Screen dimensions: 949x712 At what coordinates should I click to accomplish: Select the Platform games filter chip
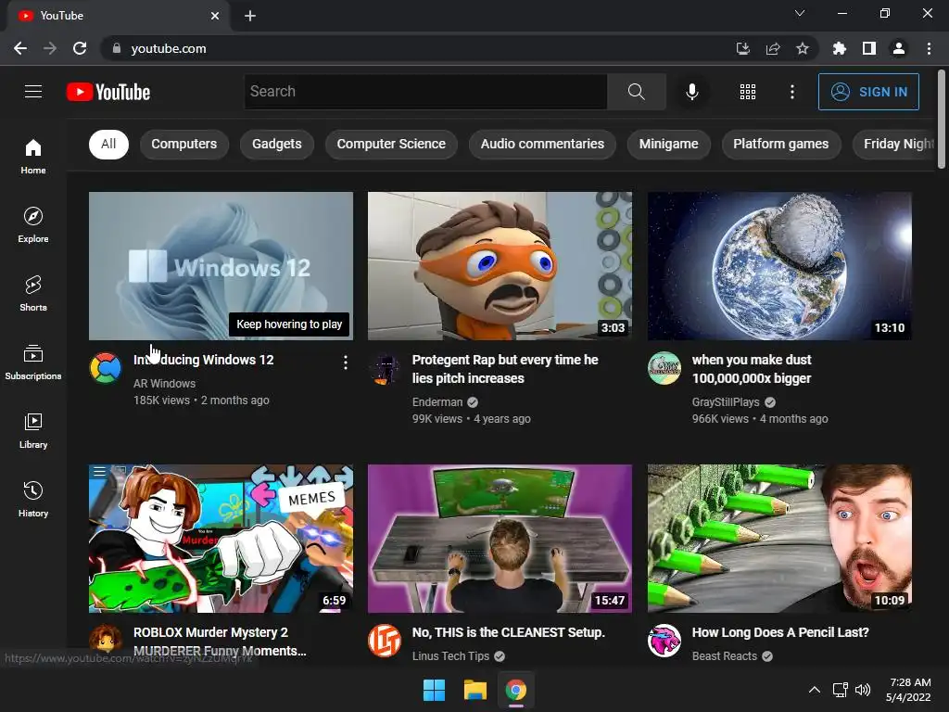click(x=780, y=144)
